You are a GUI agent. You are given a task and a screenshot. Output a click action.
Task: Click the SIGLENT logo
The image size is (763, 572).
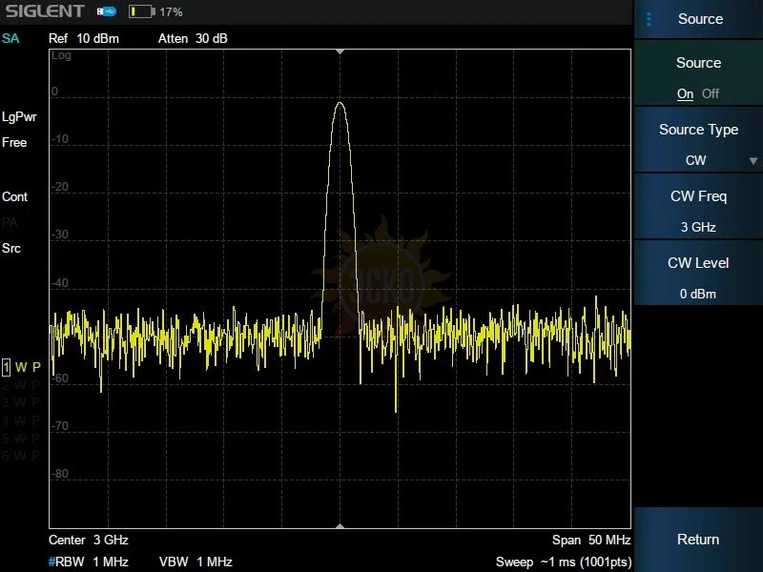[45, 11]
